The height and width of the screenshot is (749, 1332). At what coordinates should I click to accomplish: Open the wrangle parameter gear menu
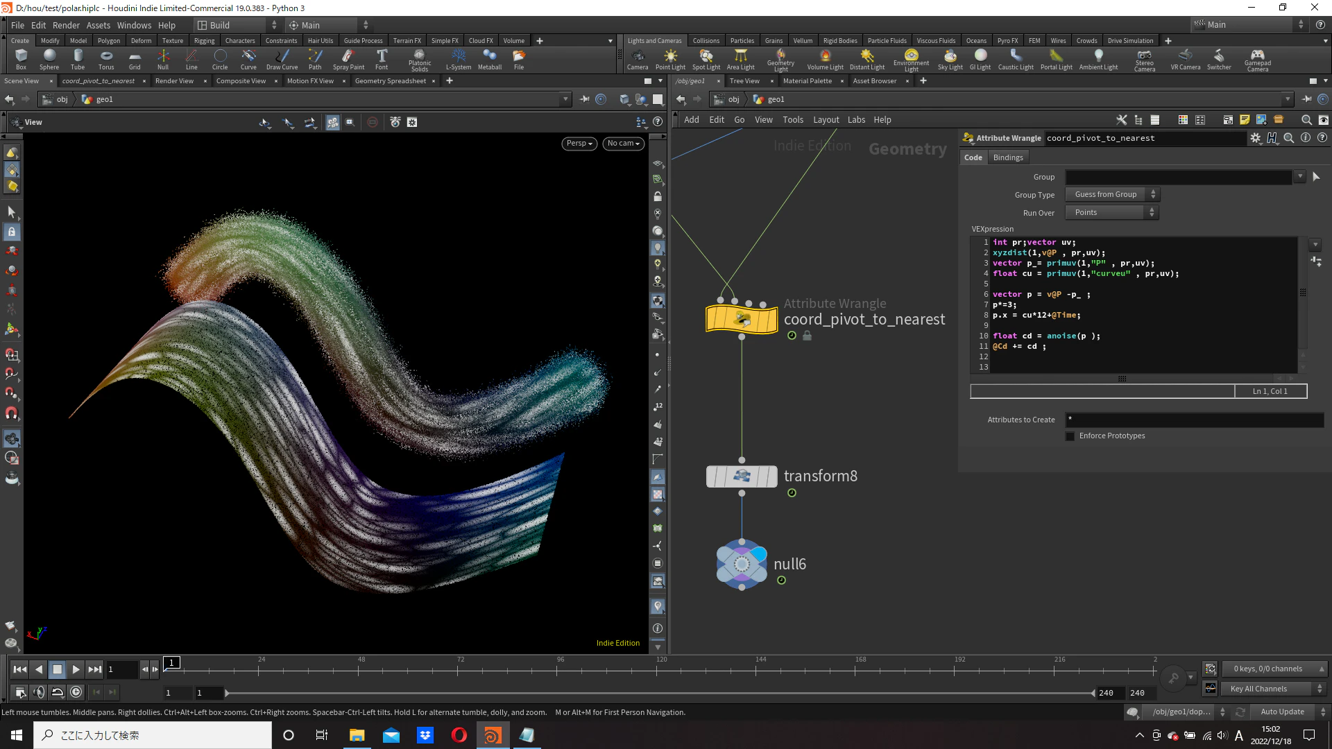(1255, 138)
